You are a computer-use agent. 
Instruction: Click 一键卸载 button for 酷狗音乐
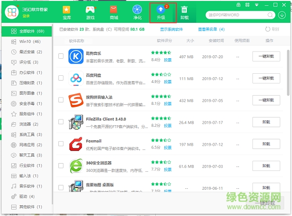[266, 56]
